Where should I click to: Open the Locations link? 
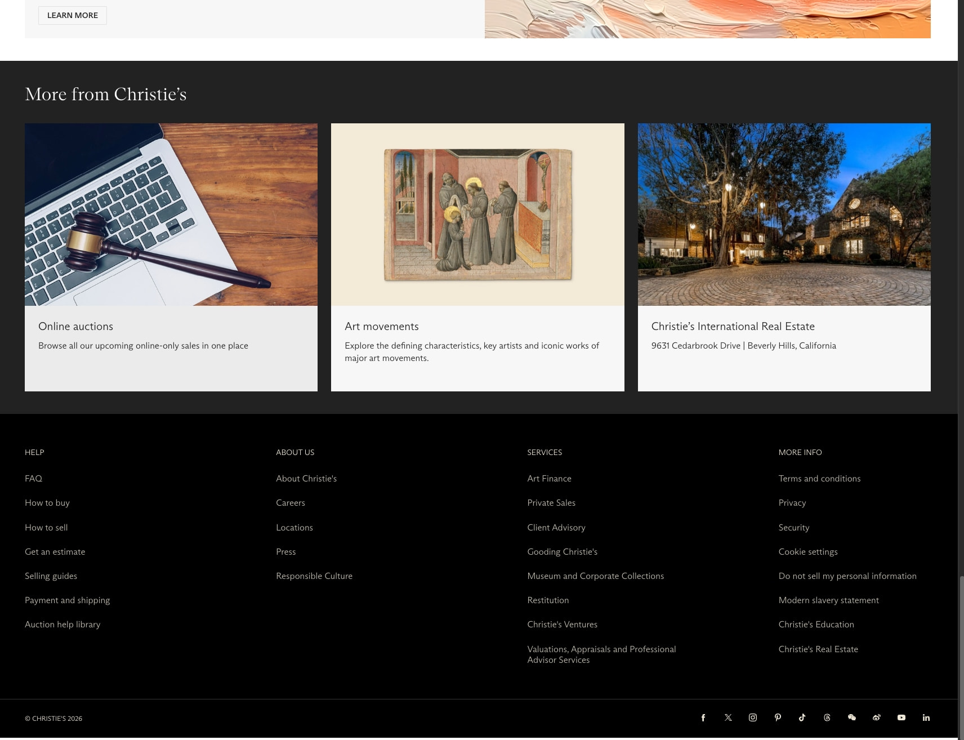pos(294,527)
